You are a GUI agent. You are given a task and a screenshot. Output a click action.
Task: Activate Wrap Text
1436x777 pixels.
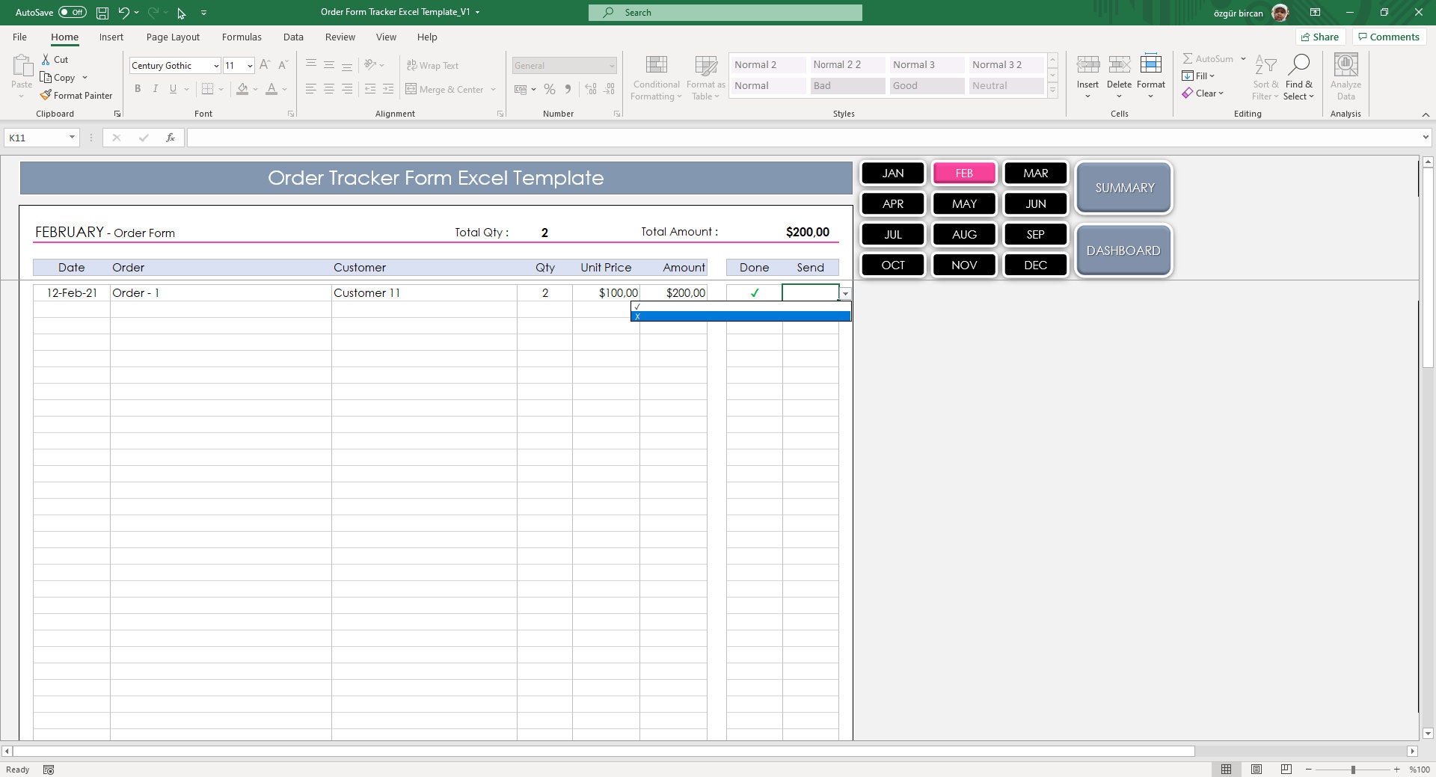coord(433,65)
